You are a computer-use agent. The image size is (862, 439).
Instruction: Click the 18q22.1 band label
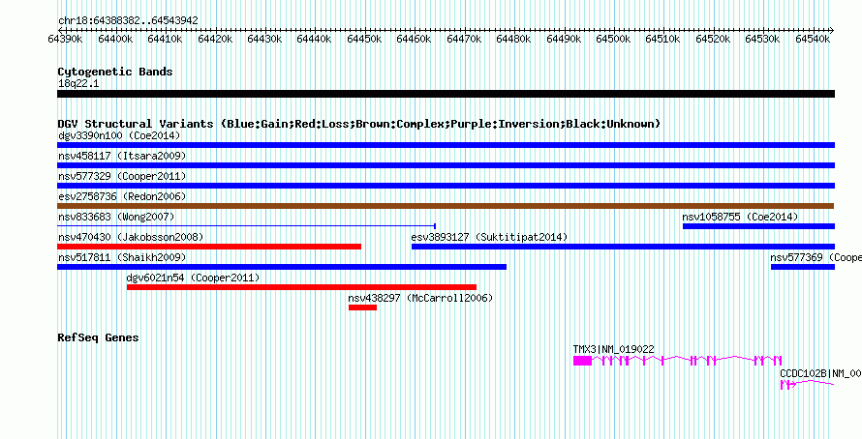pyautogui.click(x=78, y=83)
